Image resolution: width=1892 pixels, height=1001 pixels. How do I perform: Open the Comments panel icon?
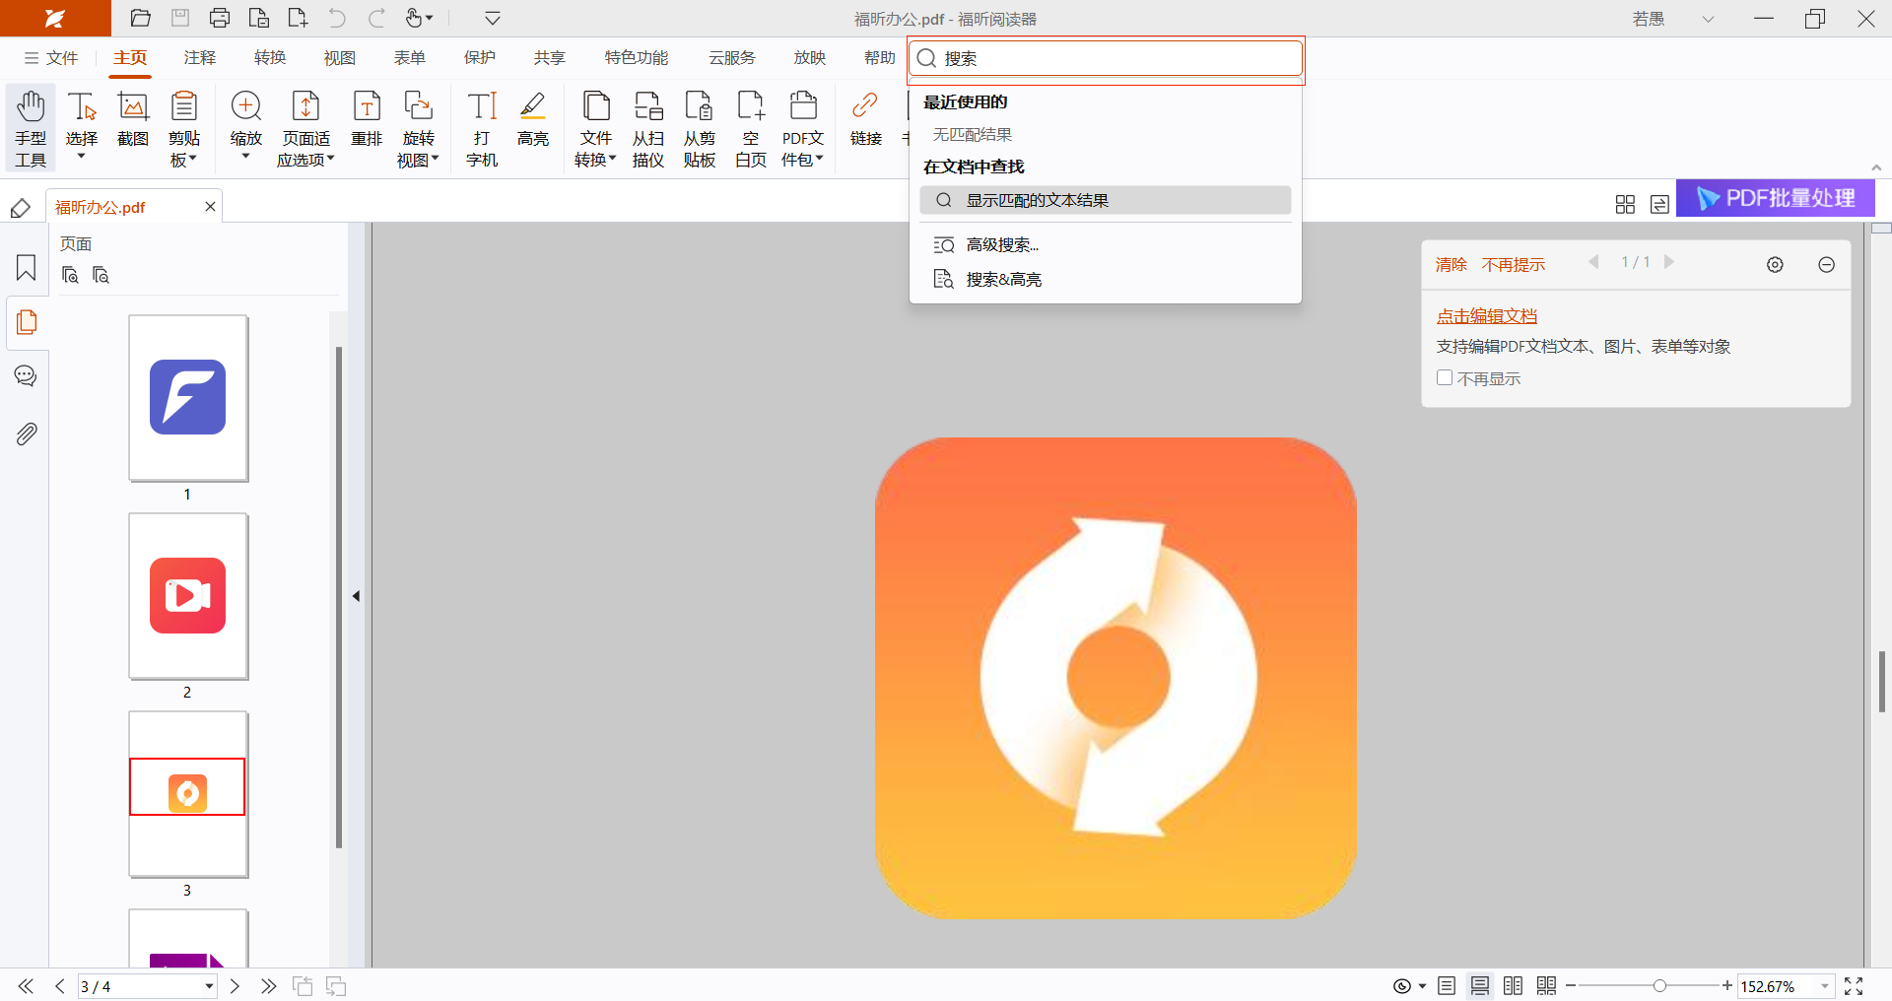point(27,376)
